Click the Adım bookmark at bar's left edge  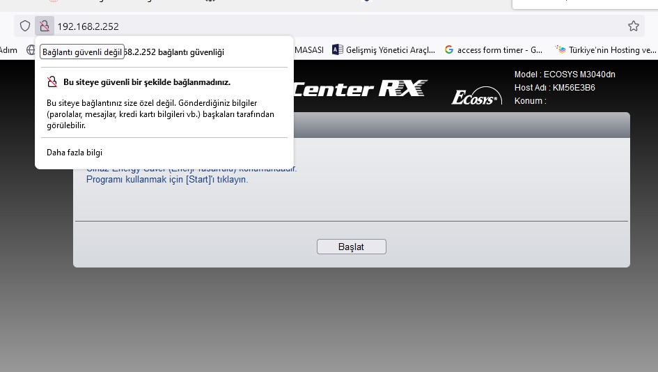[8, 50]
